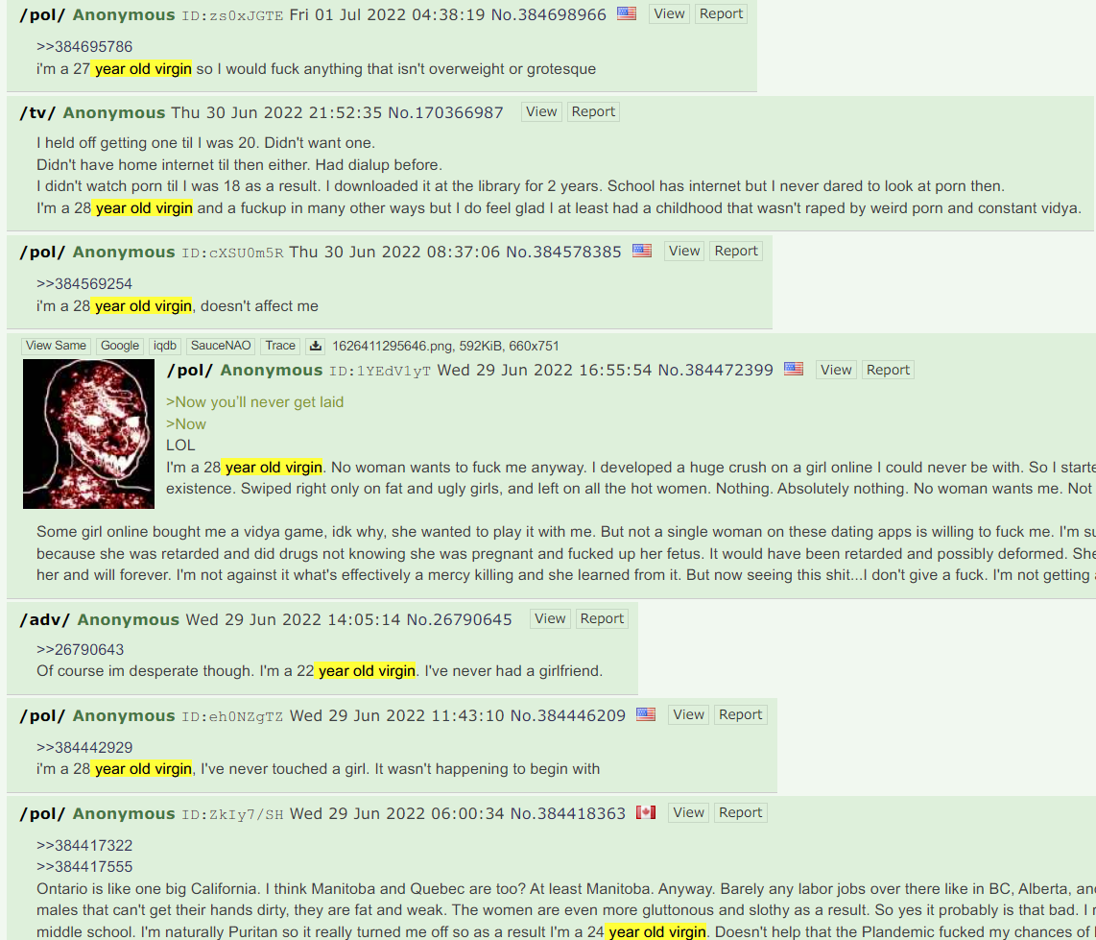The image size is (1096, 940).
Task: Click the Canadian flag on post No.384418363
Action: click(646, 812)
